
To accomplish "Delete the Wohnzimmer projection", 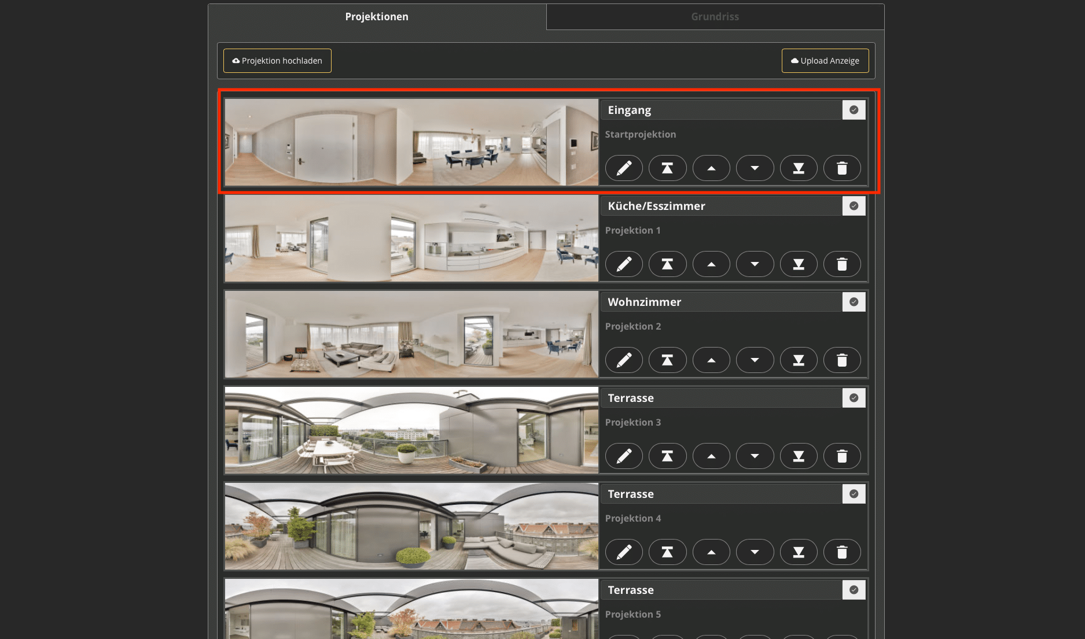I will [x=842, y=360].
